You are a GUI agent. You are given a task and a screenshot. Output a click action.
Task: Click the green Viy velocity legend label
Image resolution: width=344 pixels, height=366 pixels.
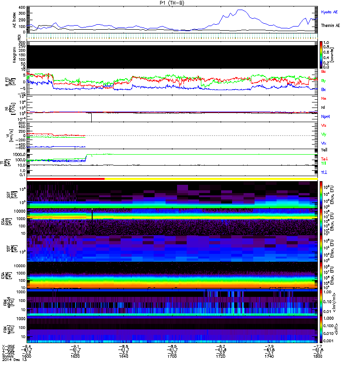324,135
